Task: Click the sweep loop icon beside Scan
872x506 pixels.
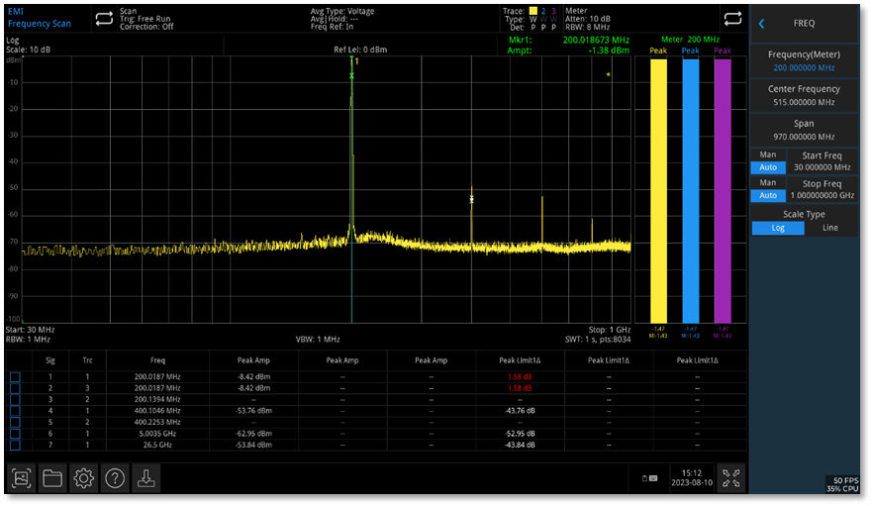Action: pyautogui.click(x=104, y=19)
